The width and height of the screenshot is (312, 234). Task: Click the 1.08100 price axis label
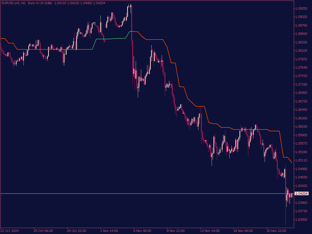tap(302, 51)
